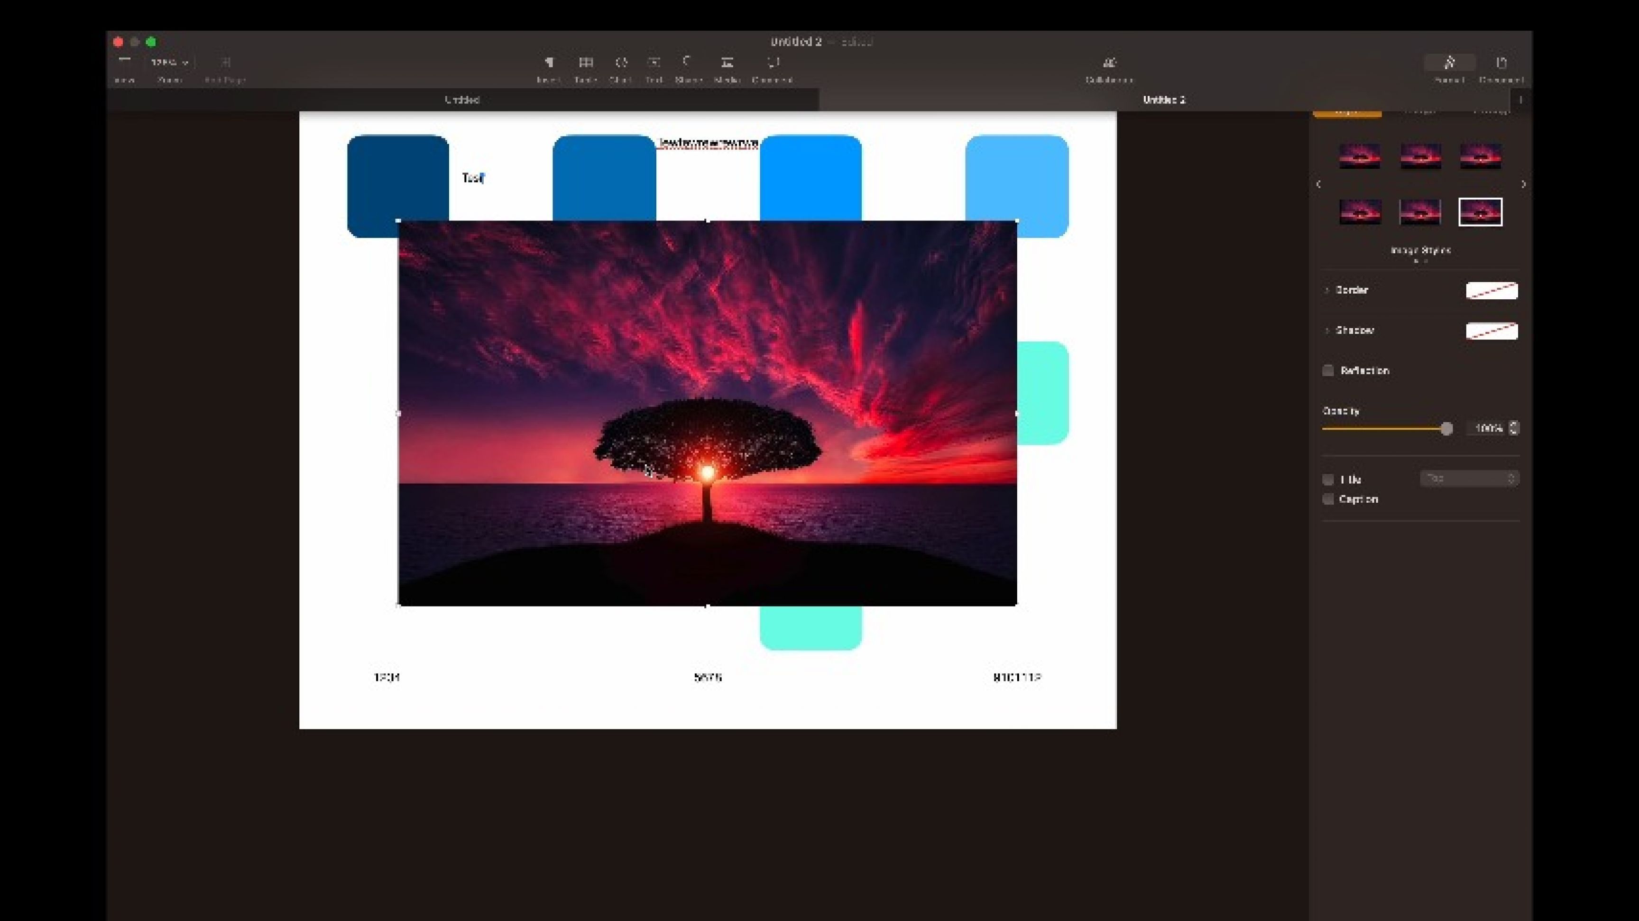Screen dimensions: 1639x921
Task: Select the first image style thumbnail, top row
Action: pyautogui.click(x=1360, y=156)
